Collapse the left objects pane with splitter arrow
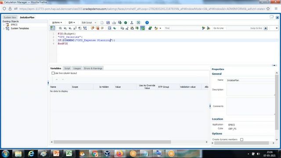Image resolution: width=281 pixels, height=158 pixels. point(48,83)
